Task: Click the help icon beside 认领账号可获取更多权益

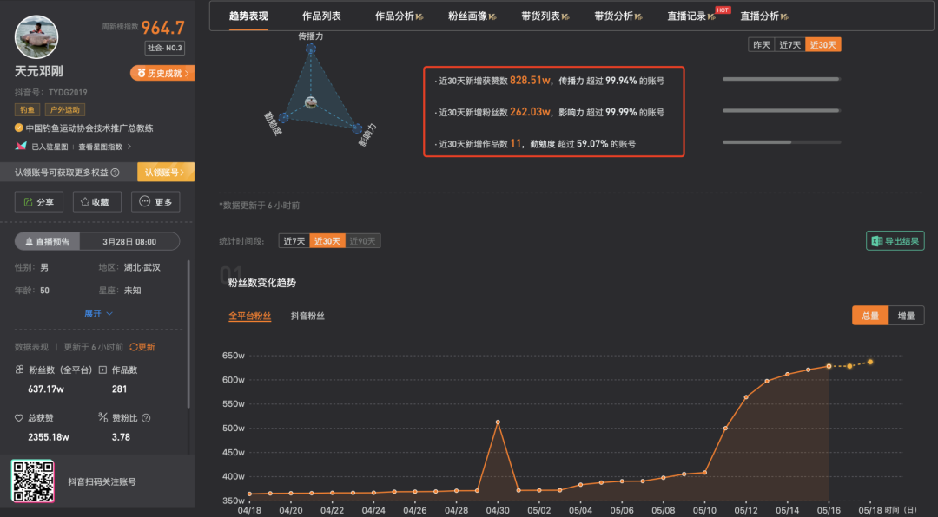Action: point(115,173)
